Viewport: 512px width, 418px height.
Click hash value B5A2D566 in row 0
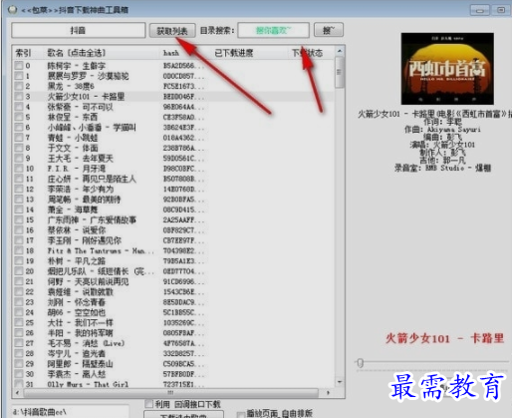pos(183,66)
